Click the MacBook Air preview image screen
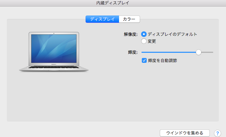This screenshot has width=226, height=137. pyautogui.click(x=54, y=48)
